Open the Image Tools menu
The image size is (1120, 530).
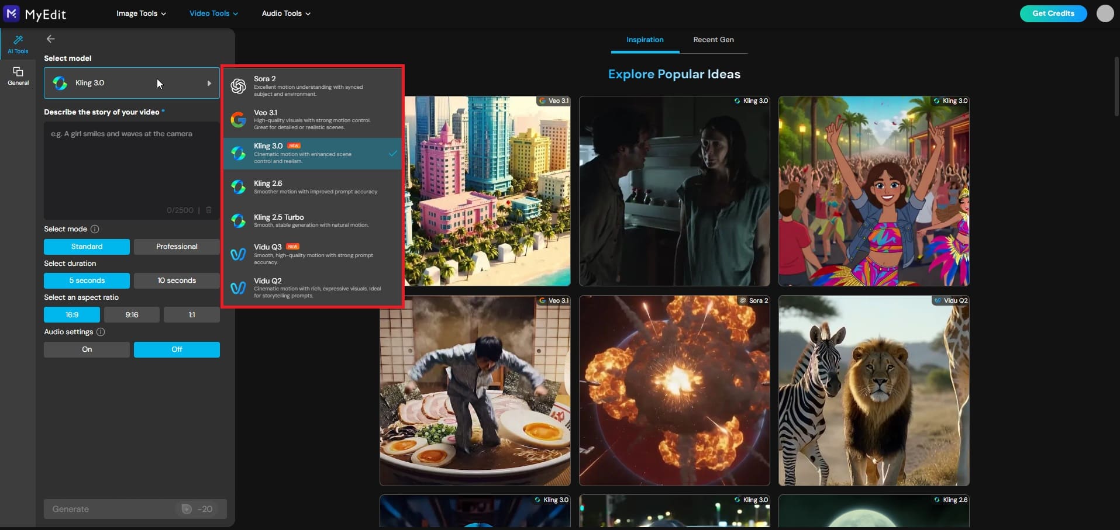pyautogui.click(x=140, y=13)
